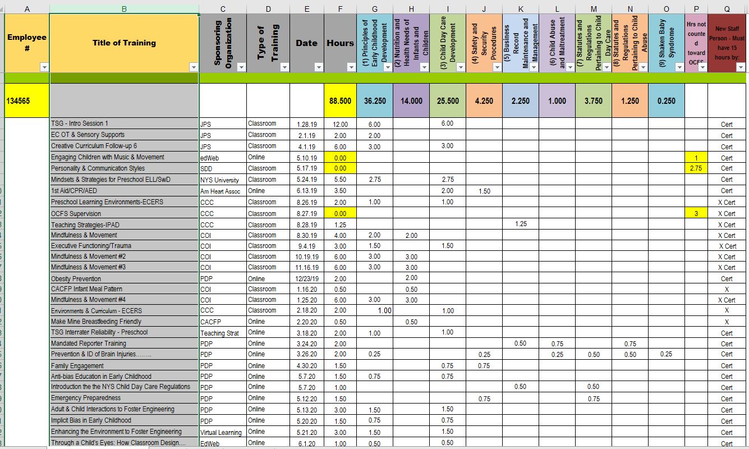Screen dimensions: 749x449
Task: Open the Type of Training filter arrow
Action: 284,67
